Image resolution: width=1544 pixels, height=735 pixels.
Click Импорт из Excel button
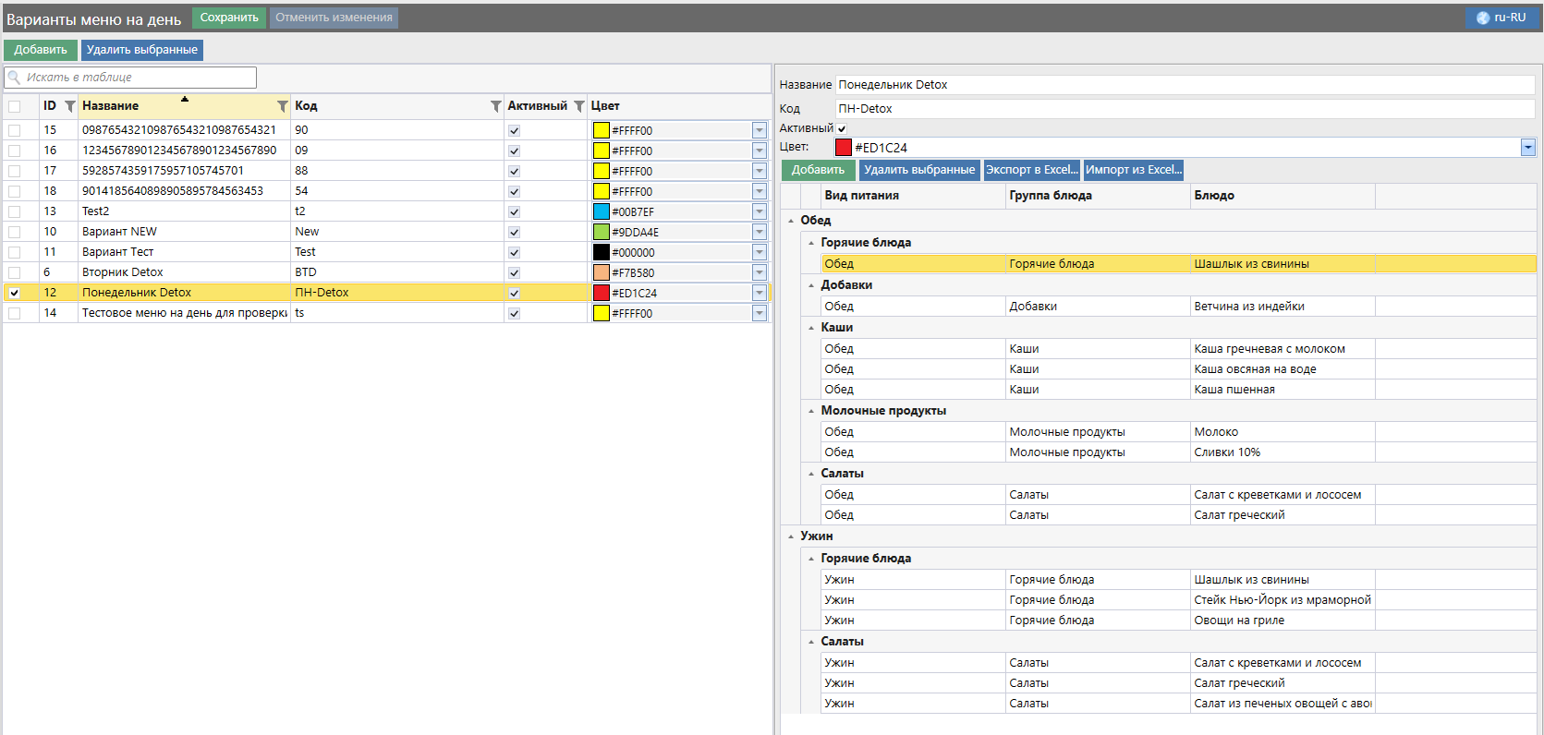(x=1133, y=170)
